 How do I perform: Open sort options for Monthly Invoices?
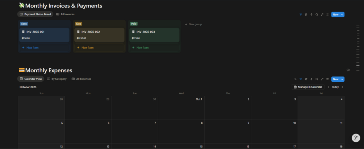coord(306,14)
